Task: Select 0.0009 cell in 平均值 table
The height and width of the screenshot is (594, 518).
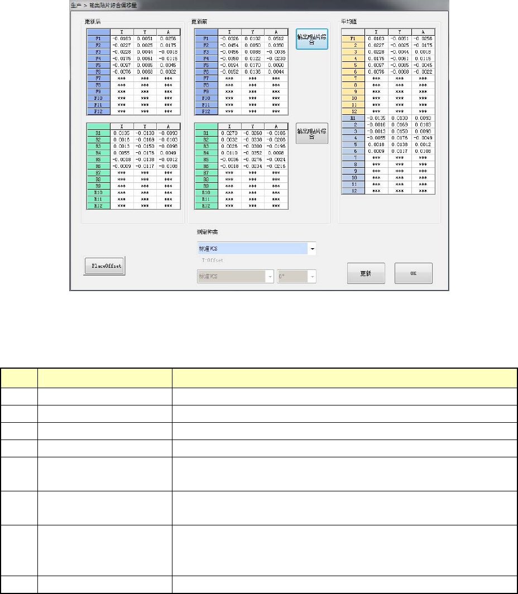Action: tap(377, 151)
